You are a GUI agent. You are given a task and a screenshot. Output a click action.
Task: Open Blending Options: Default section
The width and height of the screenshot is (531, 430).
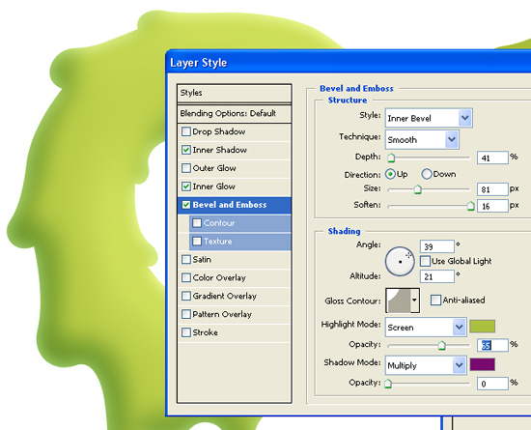click(234, 113)
